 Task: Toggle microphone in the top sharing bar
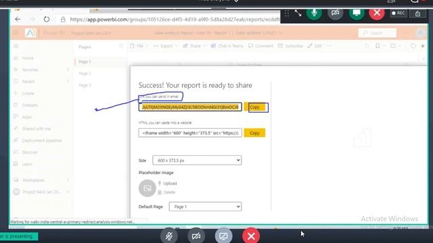(x=314, y=13)
